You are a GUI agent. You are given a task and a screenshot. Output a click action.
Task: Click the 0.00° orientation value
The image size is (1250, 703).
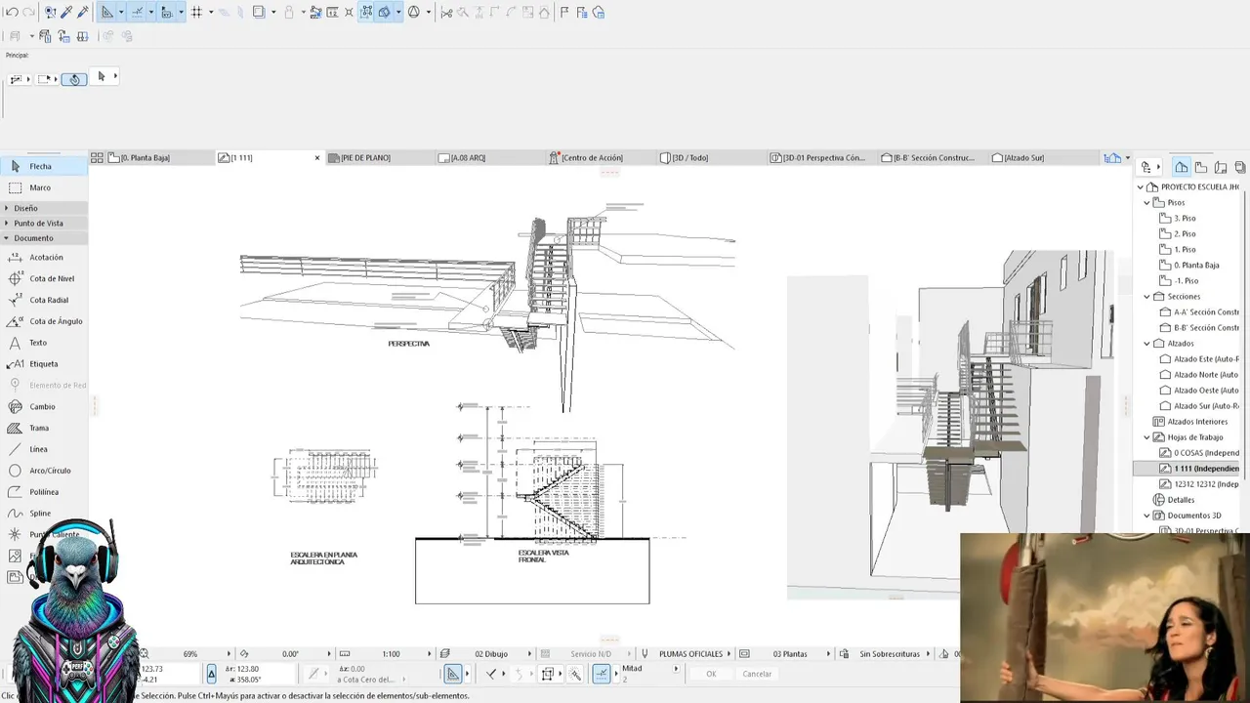(290, 653)
